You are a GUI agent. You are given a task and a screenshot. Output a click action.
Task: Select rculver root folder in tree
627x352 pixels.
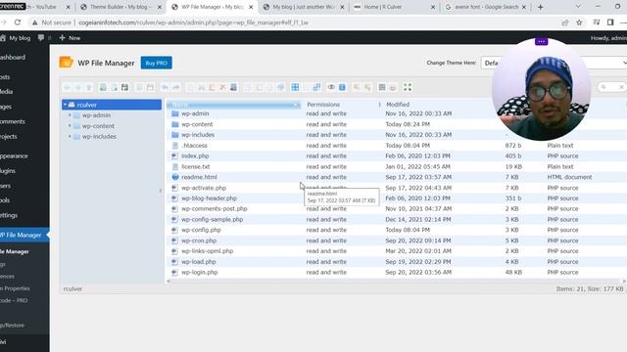point(112,105)
